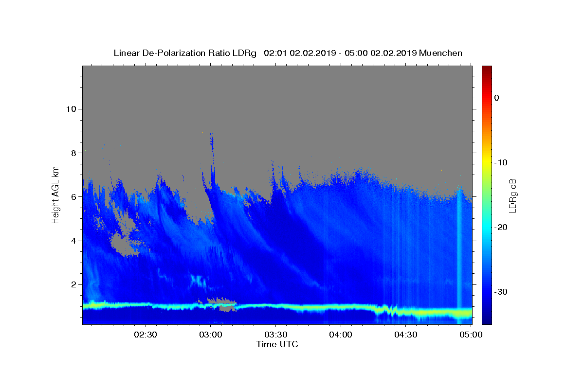Click the 03:30 time tick label
Viewport: 584px width, 389px height.
coord(276,335)
